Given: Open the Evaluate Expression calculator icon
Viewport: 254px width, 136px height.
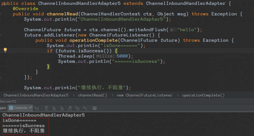Looking at the screenshot, I should pos(94,108).
